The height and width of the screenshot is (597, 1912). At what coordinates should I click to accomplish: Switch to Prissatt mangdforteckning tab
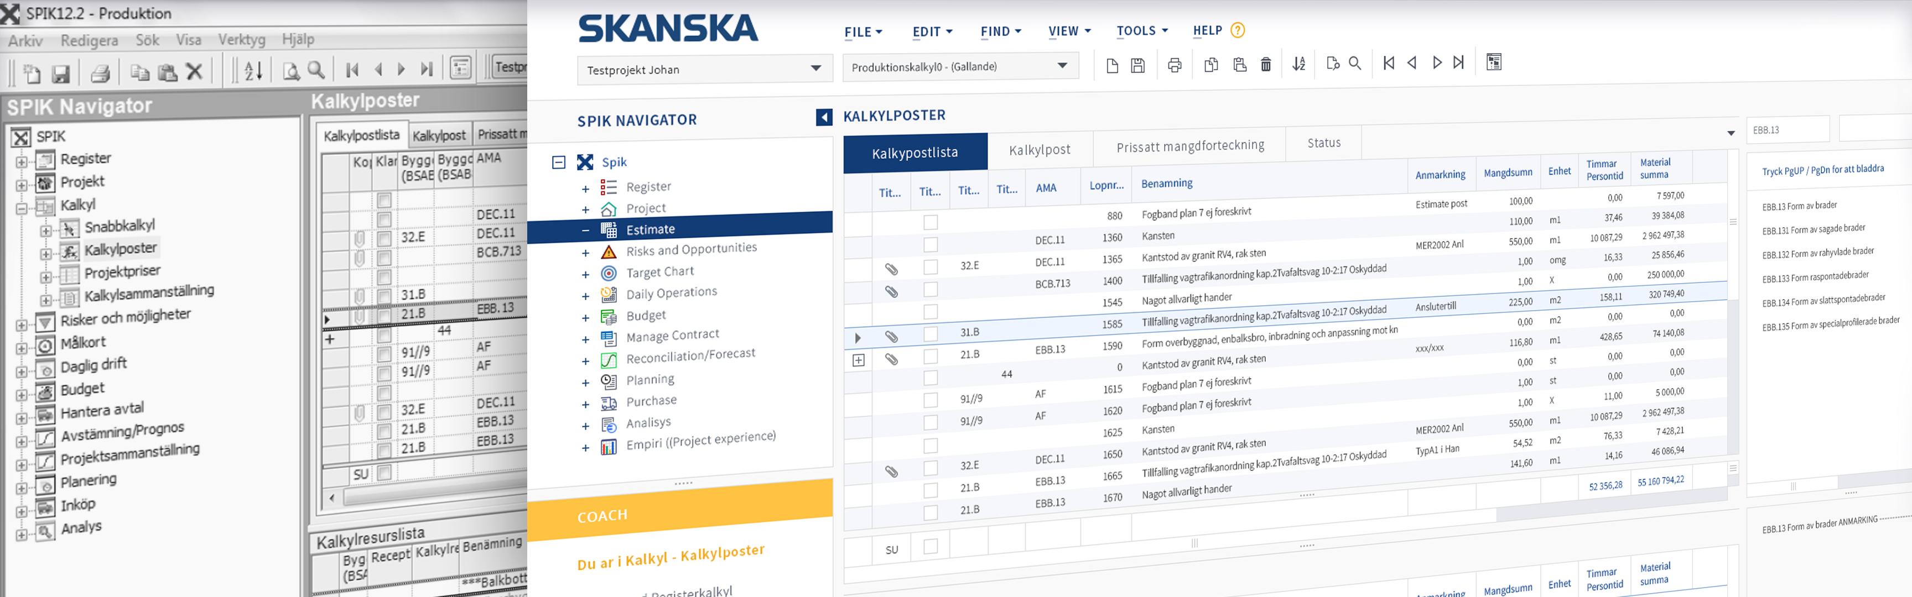1190,146
